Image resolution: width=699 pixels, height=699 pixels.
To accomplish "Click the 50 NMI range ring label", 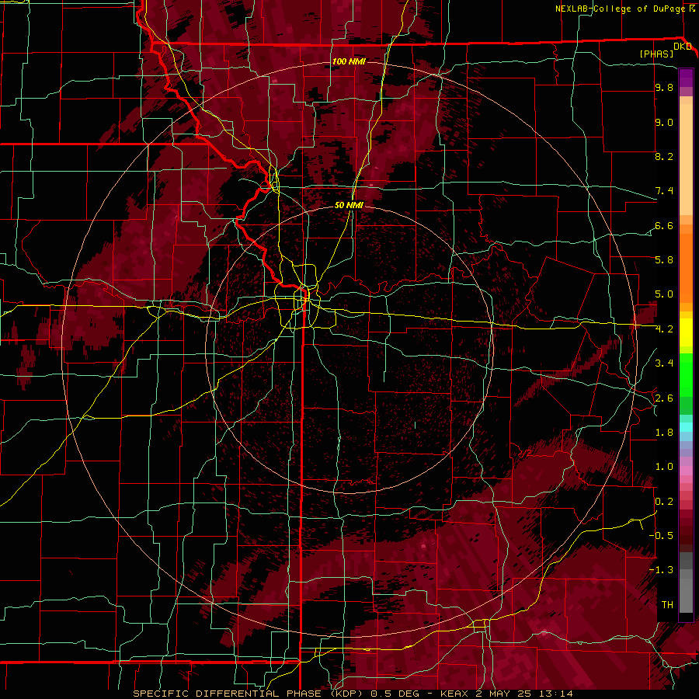I will pos(349,205).
